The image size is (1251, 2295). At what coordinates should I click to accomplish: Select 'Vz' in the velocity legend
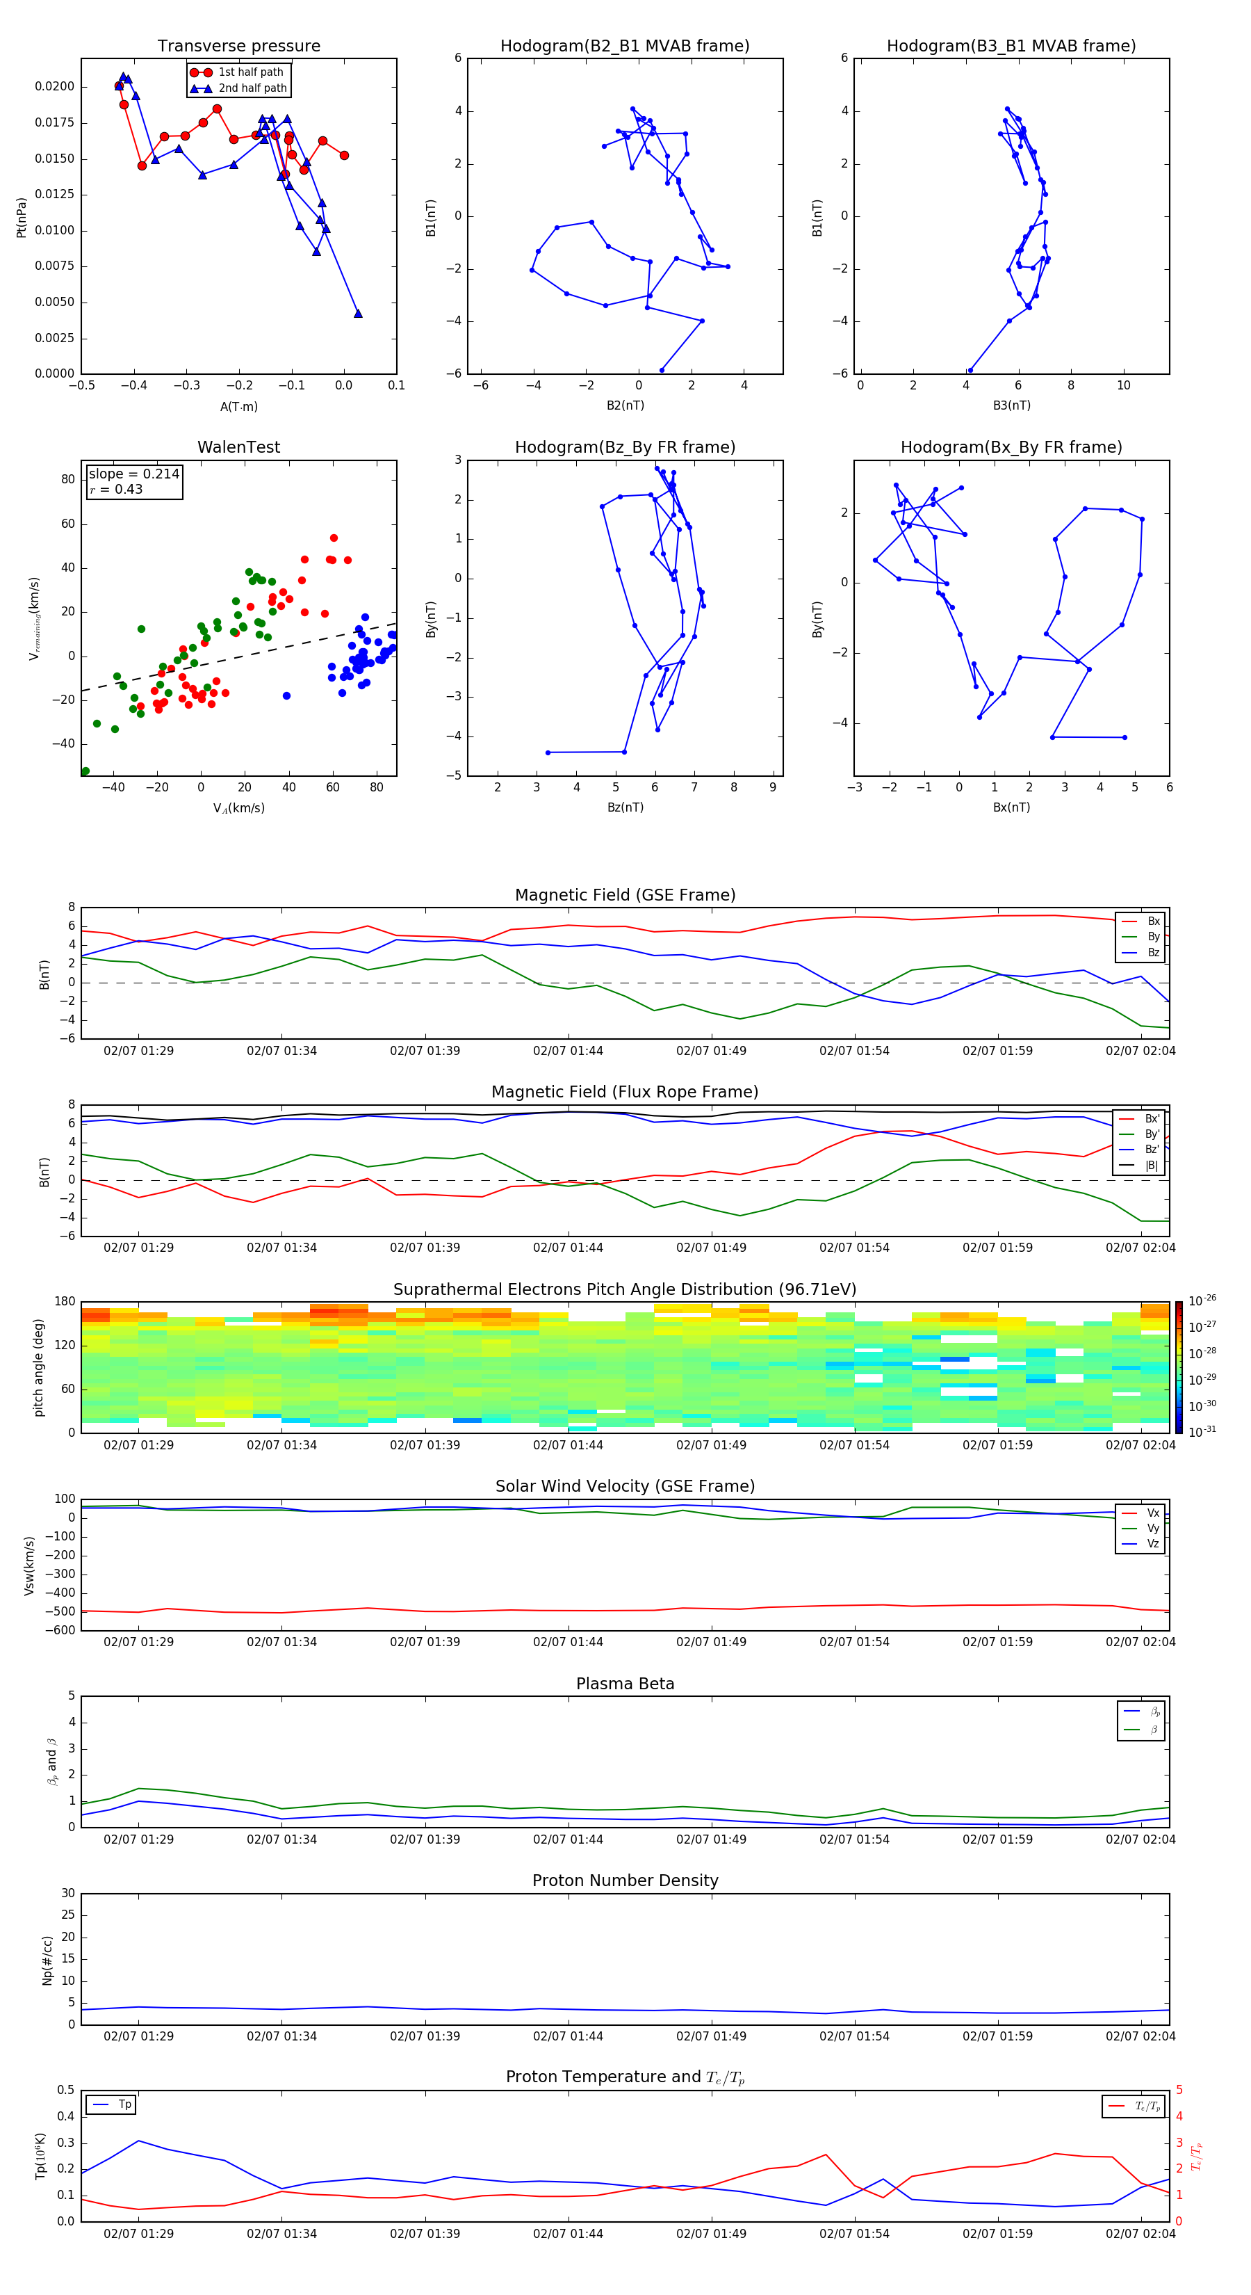[1140, 1544]
